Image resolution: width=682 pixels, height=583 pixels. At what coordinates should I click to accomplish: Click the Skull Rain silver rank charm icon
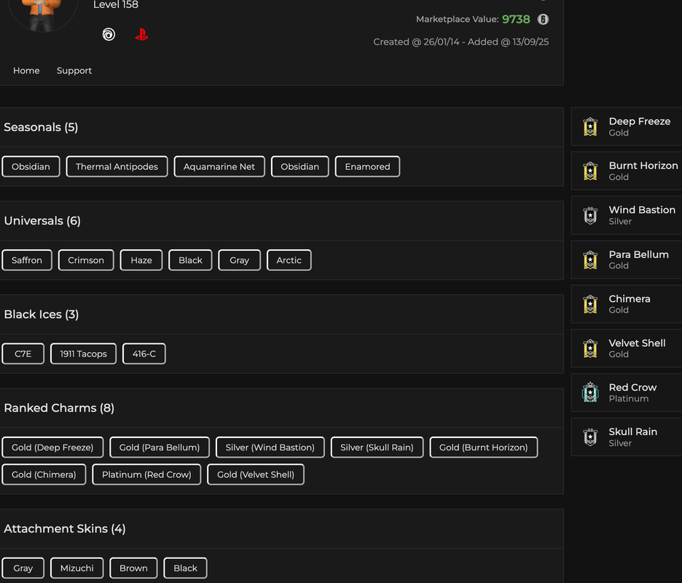tap(590, 437)
